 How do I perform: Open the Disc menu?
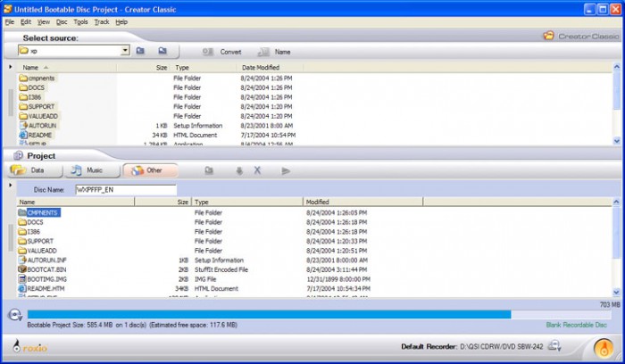pos(62,22)
